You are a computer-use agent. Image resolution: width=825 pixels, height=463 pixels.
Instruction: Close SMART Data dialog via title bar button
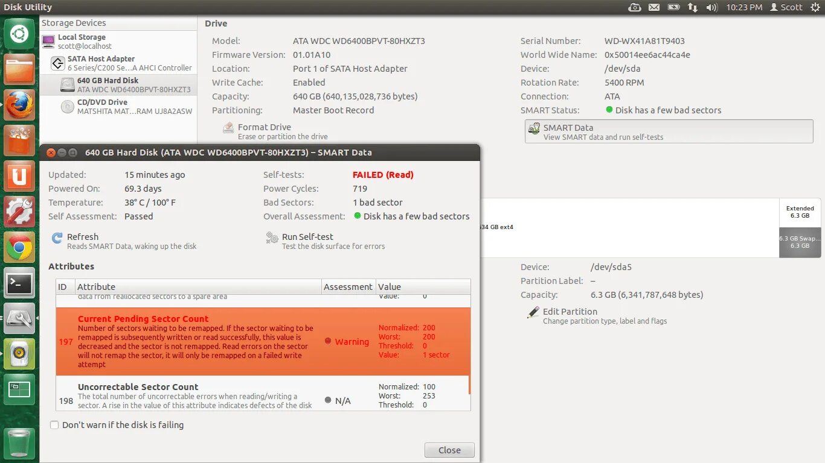[x=51, y=153]
